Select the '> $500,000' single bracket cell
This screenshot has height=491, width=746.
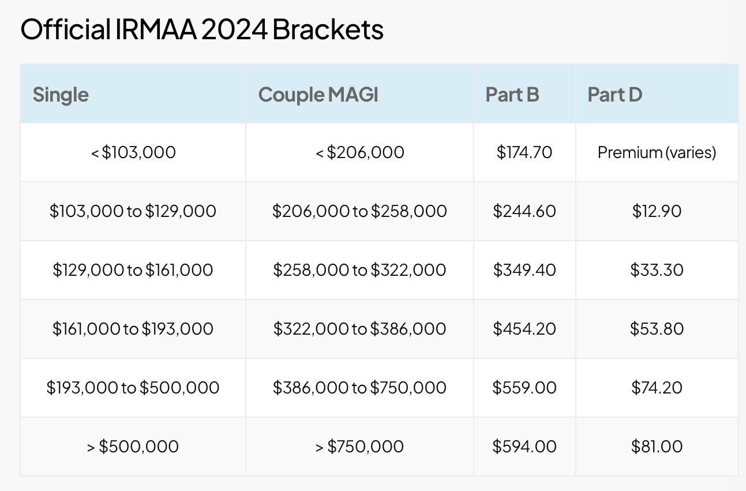pos(133,447)
